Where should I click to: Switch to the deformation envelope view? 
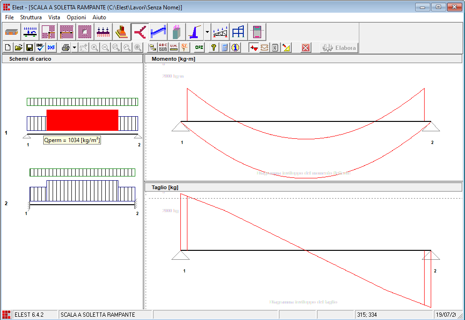point(264,48)
